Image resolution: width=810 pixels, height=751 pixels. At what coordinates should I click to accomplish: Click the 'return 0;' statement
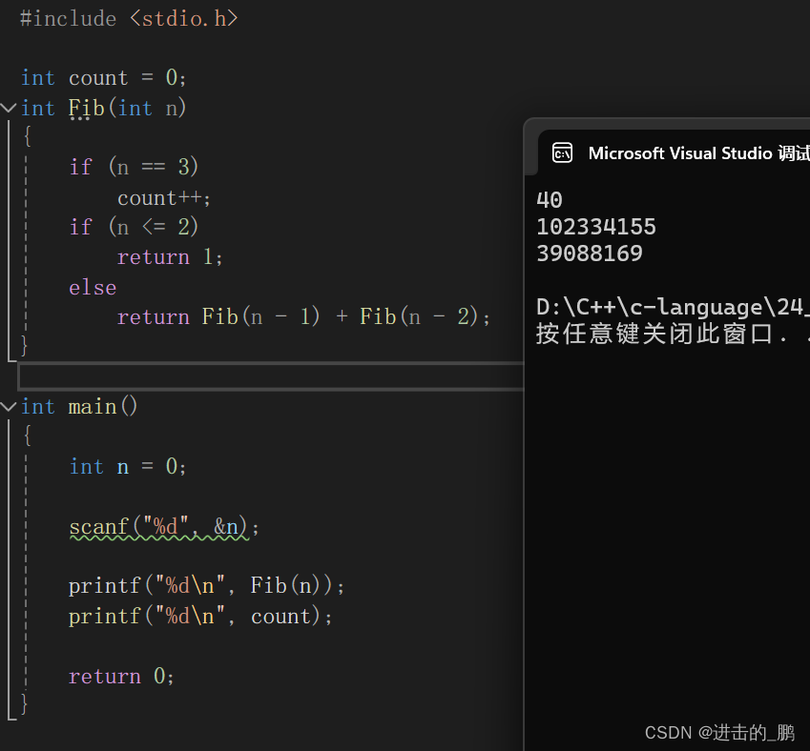(121, 676)
